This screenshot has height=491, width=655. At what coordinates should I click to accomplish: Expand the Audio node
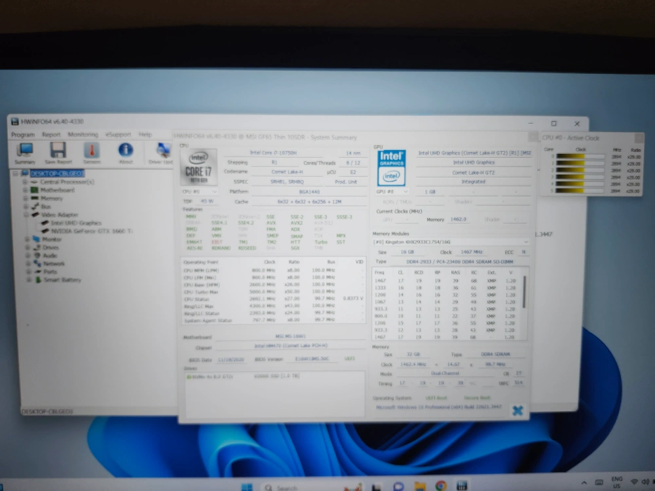tap(28, 255)
